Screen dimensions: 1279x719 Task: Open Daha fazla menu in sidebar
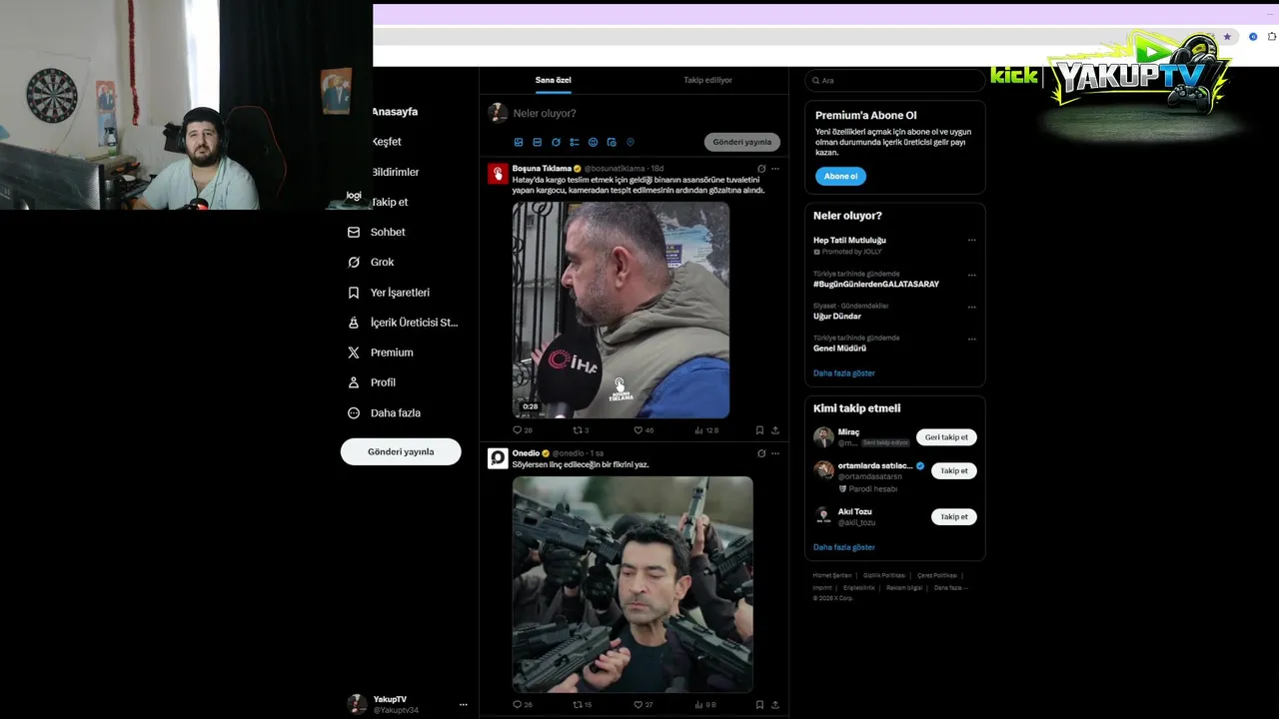tap(384, 412)
